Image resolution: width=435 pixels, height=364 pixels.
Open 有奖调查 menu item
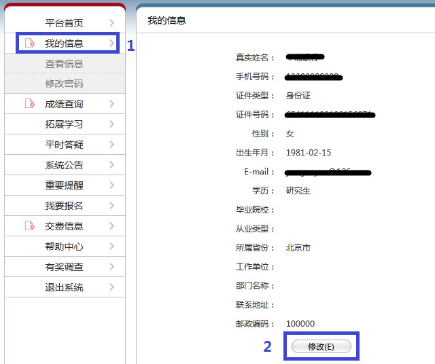pos(65,267)
